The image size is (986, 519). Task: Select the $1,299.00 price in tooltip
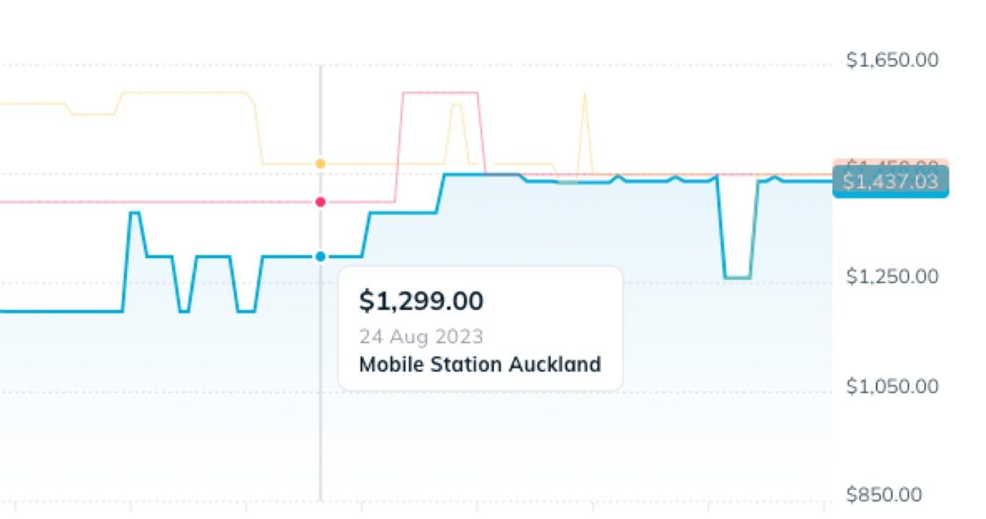point(422,300)
